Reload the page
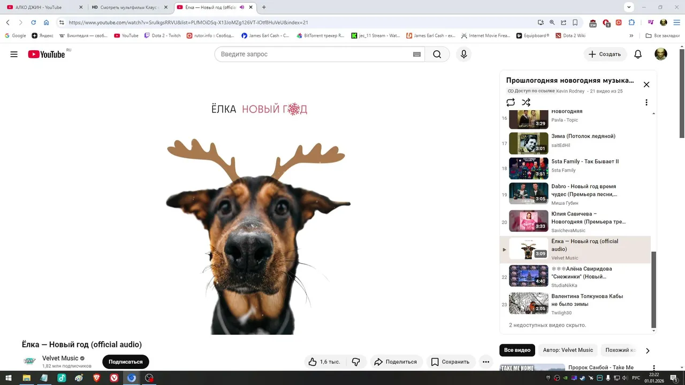Viewport: 685px width, 385px height. click(x=33, y=22)
